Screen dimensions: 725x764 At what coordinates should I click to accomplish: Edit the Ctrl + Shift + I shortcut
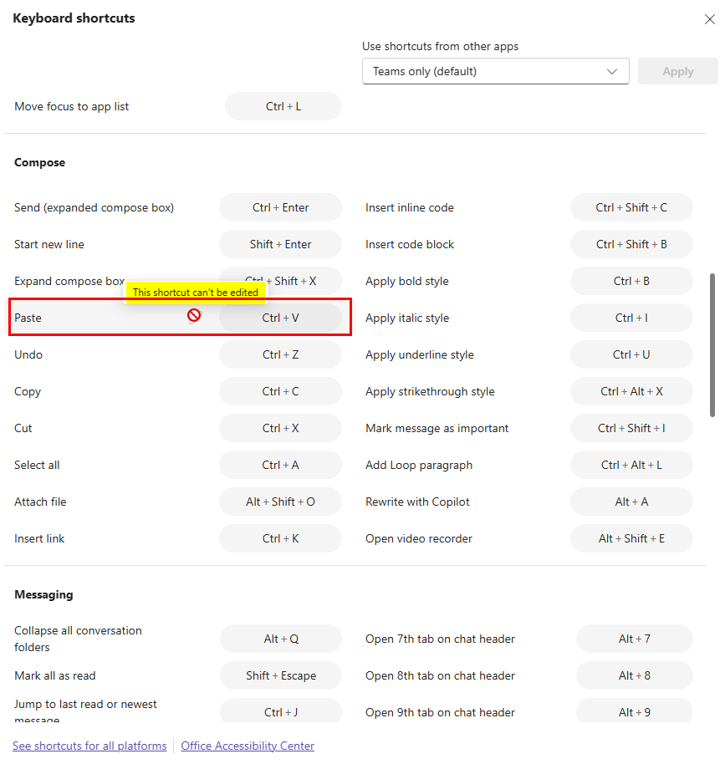point(631,428)
